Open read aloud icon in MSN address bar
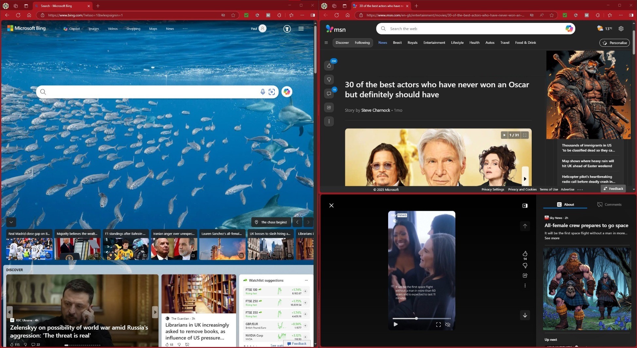Screen dimensions: 637x348 (x=542, y=15)
